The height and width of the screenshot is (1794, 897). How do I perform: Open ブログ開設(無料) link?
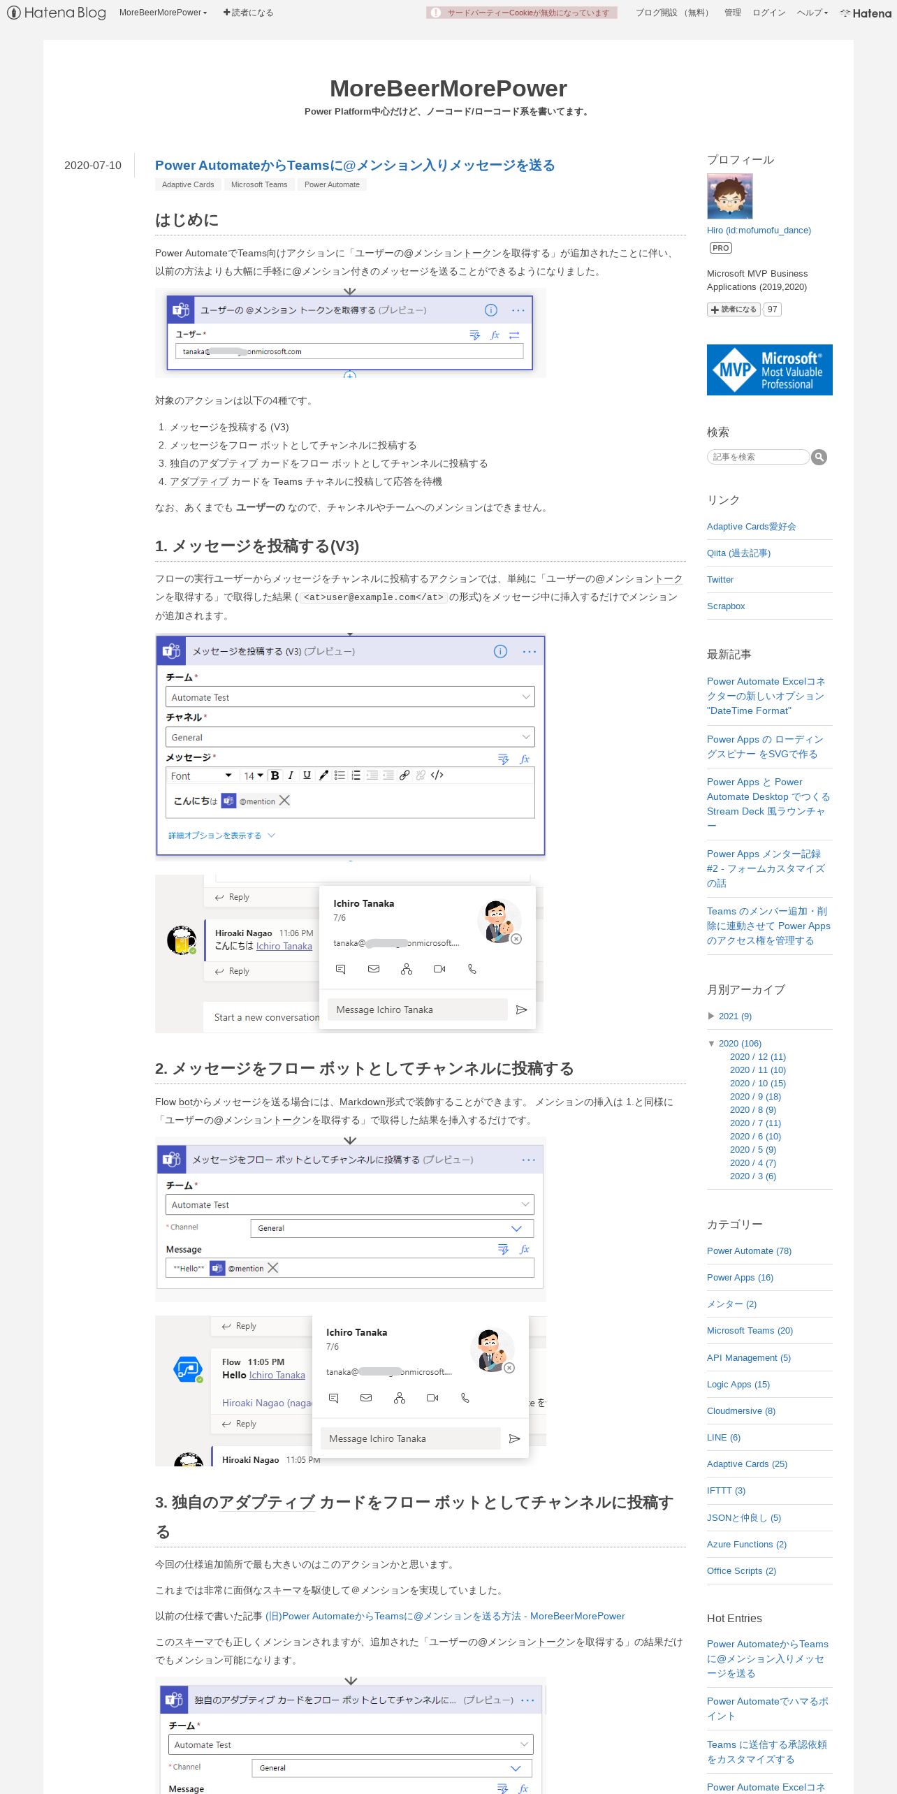(x=672, y=13)
